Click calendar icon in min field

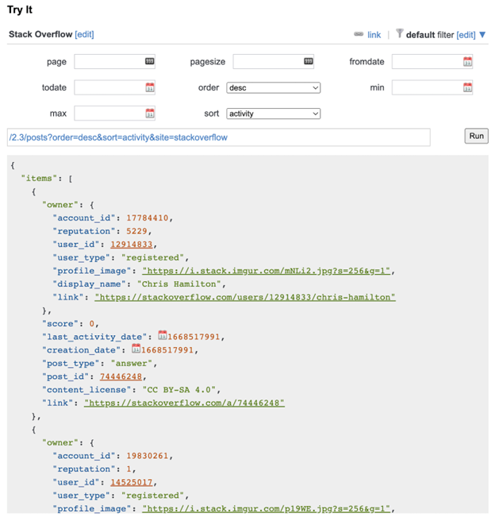(467, 88)
